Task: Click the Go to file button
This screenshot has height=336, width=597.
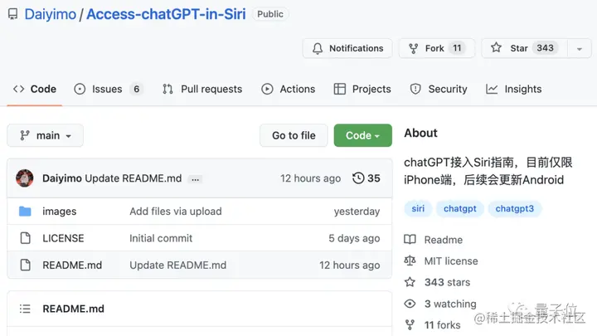Action: click(x=294, y=135)
